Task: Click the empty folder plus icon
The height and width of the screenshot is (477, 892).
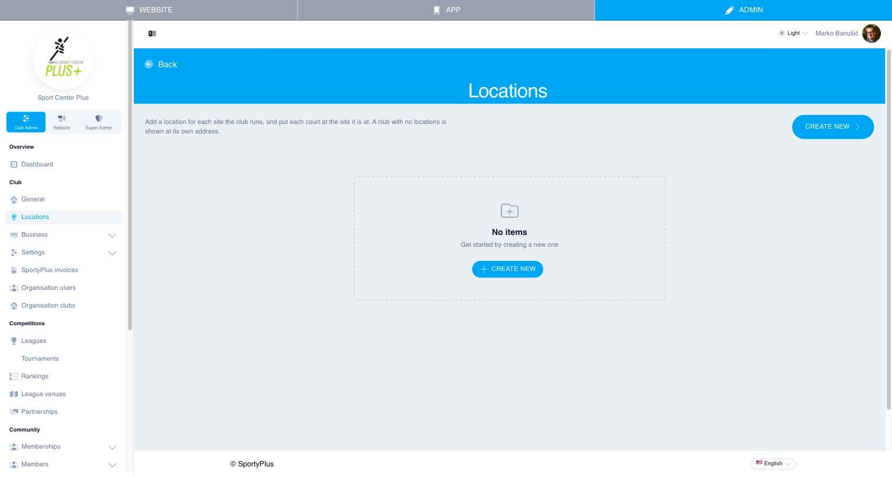Action: pos(509,211)
